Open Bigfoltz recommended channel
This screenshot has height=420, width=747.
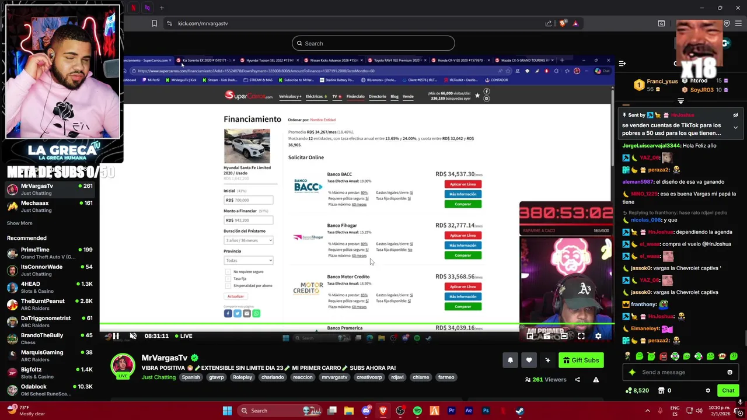pos(50,373)
